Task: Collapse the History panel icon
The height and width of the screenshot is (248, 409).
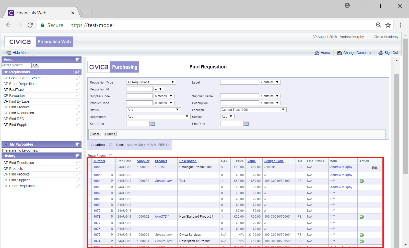Action: point(77,156)
